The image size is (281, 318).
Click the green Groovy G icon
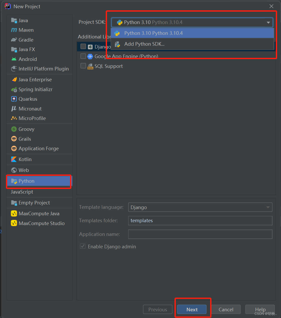(14, 129)
